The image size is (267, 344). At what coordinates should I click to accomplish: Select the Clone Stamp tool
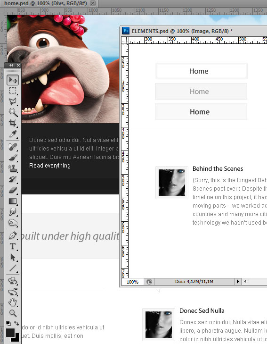[x=13, y=168]
